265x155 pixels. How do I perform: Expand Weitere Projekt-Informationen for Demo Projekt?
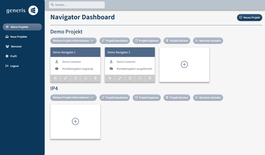point(73,41)
